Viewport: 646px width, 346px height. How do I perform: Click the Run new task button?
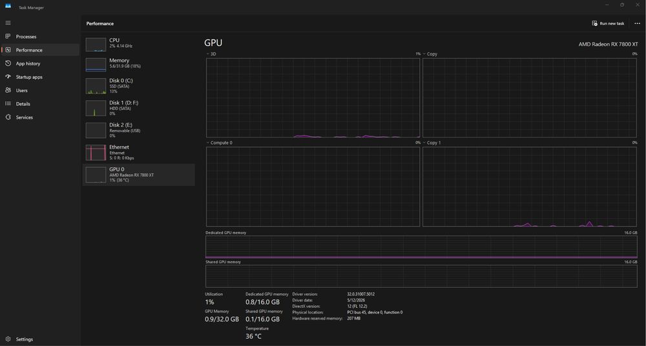pos(608,23)
